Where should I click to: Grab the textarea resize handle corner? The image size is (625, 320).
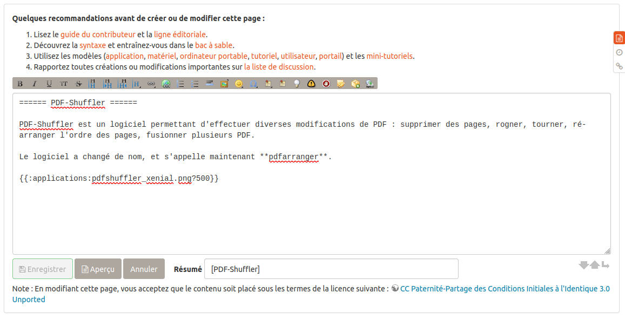[x=607, y=251]
